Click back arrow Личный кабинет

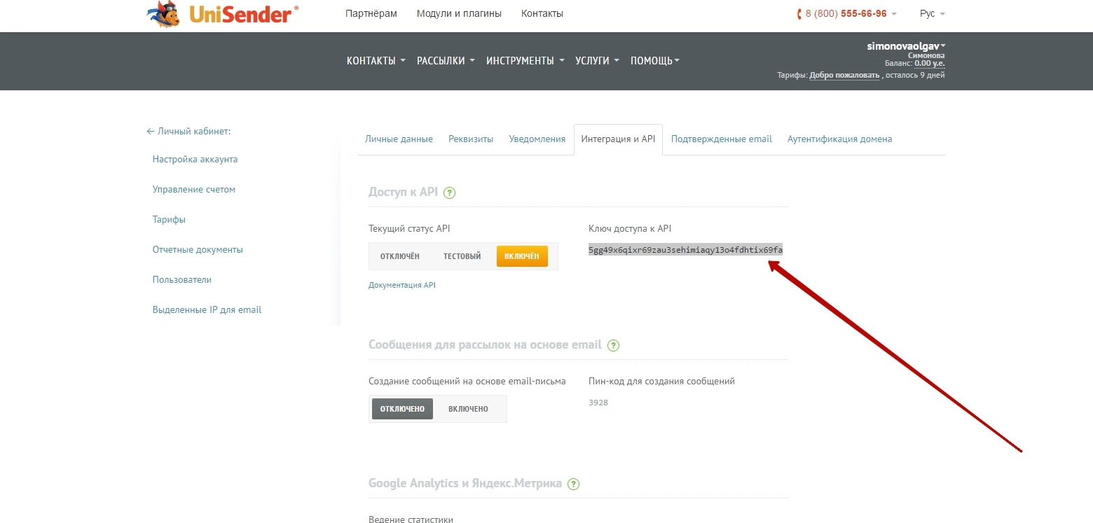click(x=188, y=131)
